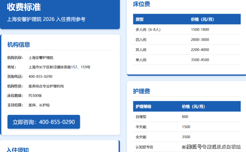Click 价格（元/月） header in 护理费 table

click(x=193, y=107)
